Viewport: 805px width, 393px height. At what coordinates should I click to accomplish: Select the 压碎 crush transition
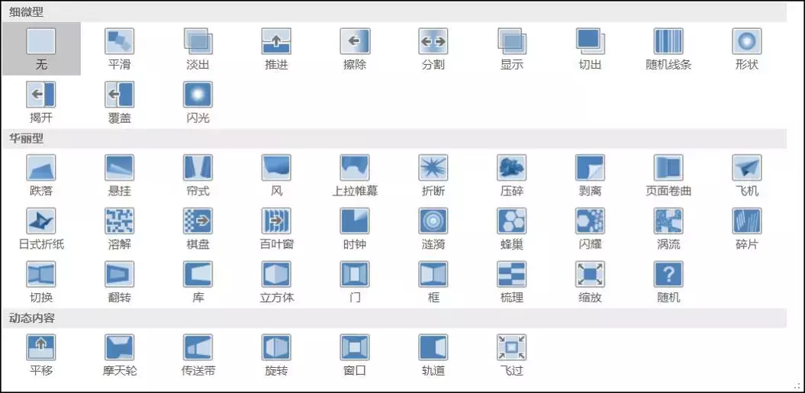pyautogui.click(x=512, y=176)
